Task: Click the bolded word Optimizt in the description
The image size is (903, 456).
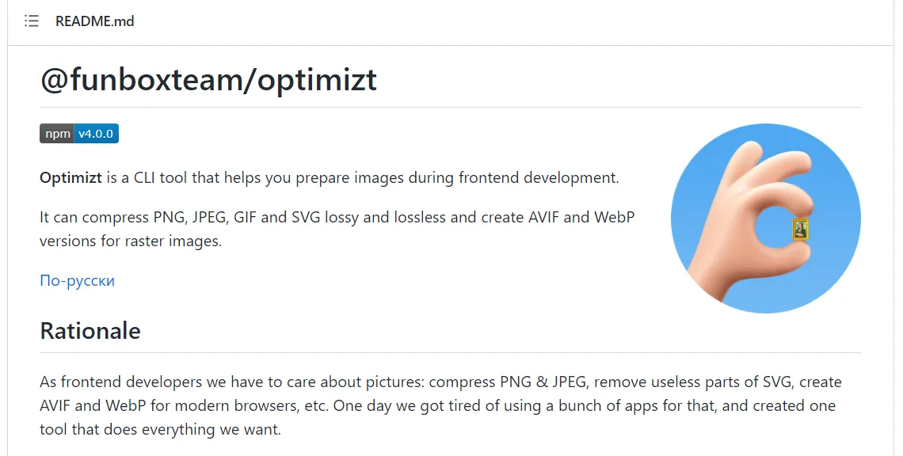Action: click(70, 177)
